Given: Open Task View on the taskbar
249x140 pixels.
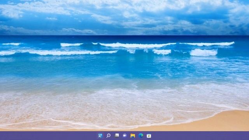Looking at the screenshot, I should pos(117,135).
